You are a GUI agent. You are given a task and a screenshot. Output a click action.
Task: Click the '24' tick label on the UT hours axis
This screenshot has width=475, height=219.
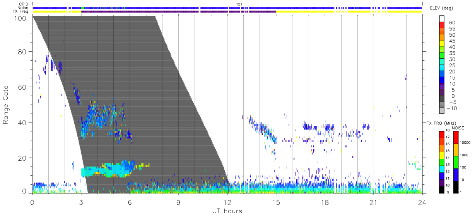point(422,202)
